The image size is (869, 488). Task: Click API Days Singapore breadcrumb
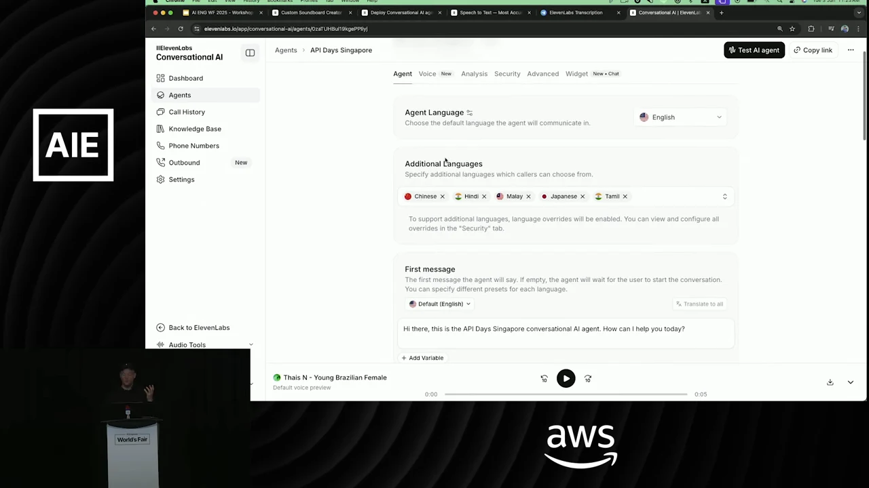click(341, 50)
